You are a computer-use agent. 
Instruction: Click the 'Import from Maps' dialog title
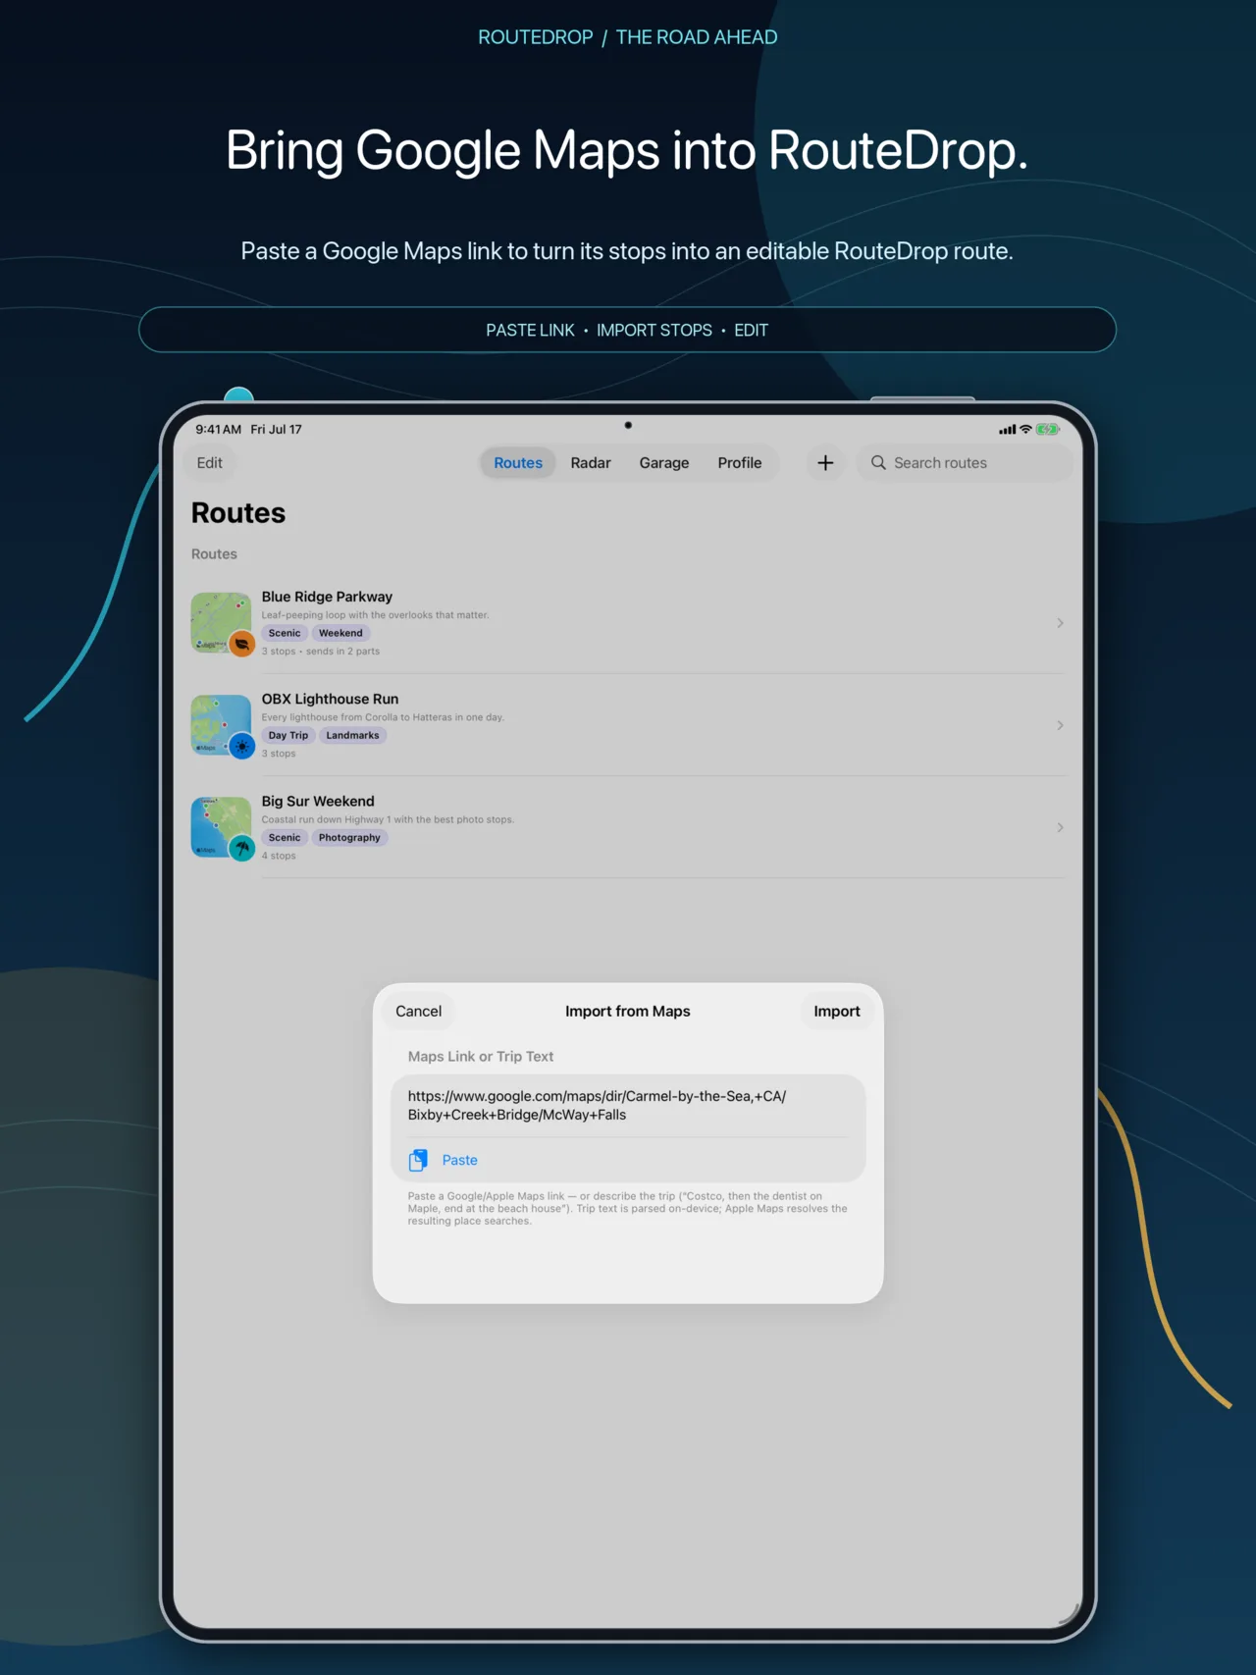point(628,1011)
